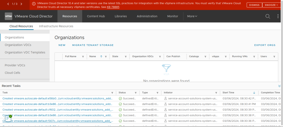Image resolution: width=283 pixels, height=127 pixels.
Task: Click NEW to create an organization
Action: [x=62, y=45]
